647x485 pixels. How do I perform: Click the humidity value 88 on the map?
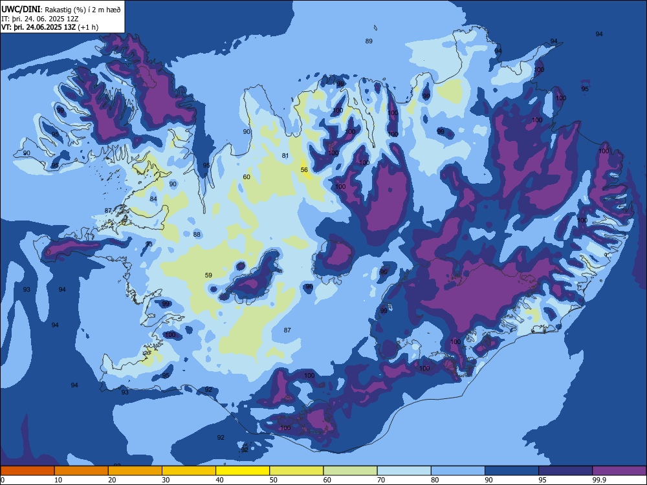pyautogui.click(x=197, y=234)
